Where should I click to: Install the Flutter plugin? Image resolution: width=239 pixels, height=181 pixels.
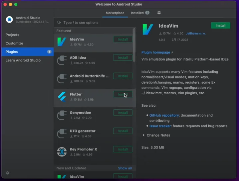(x=123, y=94)
